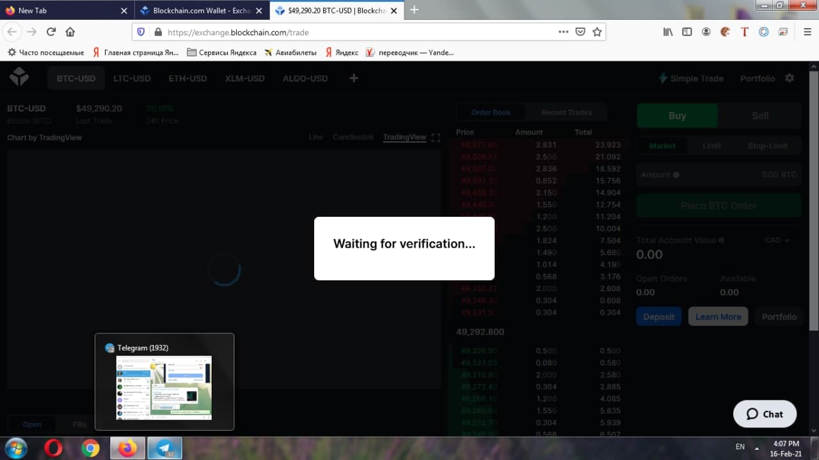Open the Firefox Library icon
The width and height of the screenshot is (819, 460).
(x=667, y=31)
